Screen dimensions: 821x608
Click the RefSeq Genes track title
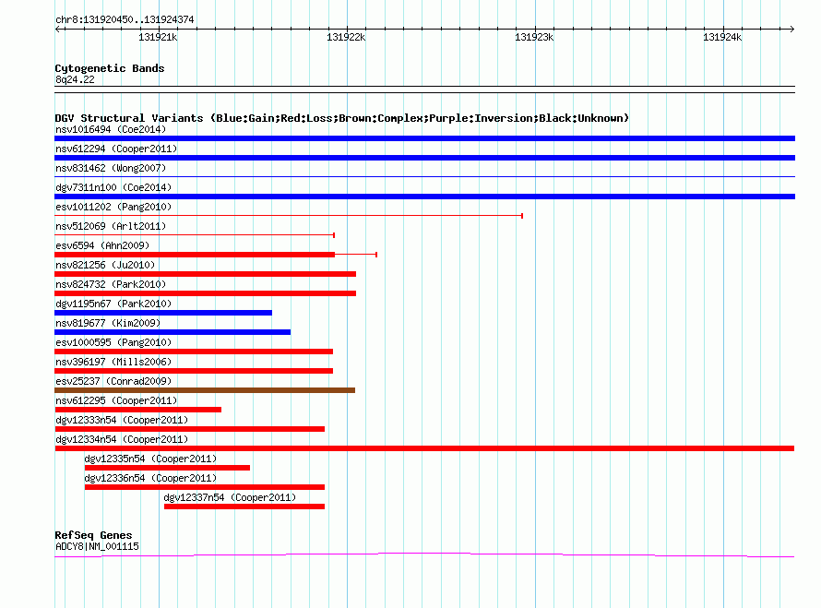point(93,535)
